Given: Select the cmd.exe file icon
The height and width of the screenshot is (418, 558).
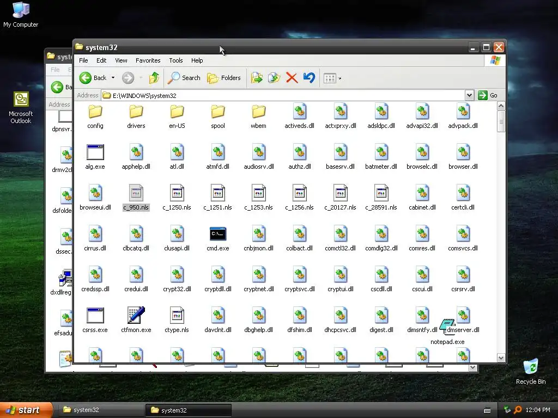Looking at the screenshot, I should [218, 234].
